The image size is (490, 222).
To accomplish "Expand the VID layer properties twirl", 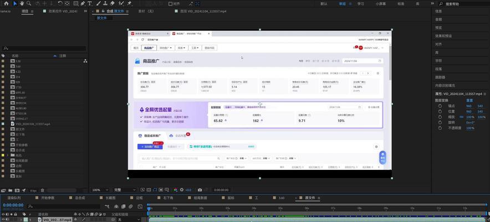I will pos(21,220).
